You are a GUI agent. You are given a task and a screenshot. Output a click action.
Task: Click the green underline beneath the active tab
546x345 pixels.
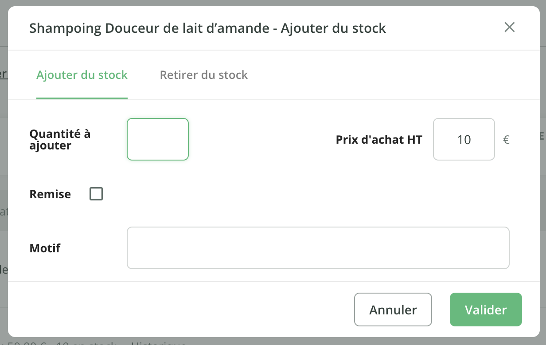click(82, 98)
